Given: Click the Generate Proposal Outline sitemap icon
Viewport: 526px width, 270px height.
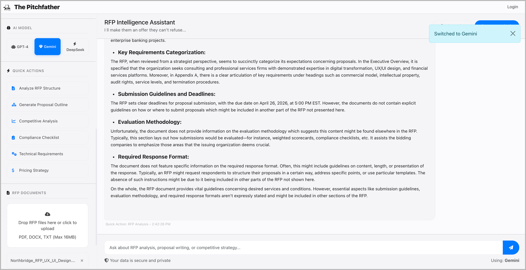Looking at the screenshot, I should [14, 105].
